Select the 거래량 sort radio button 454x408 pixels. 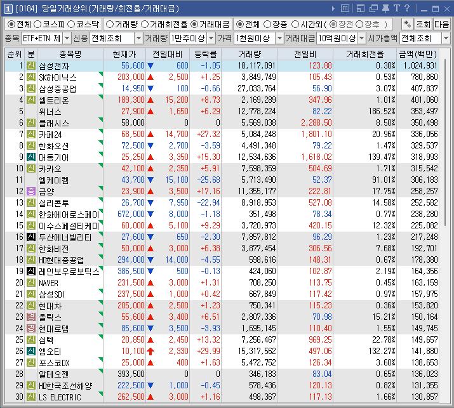point(109,24)
